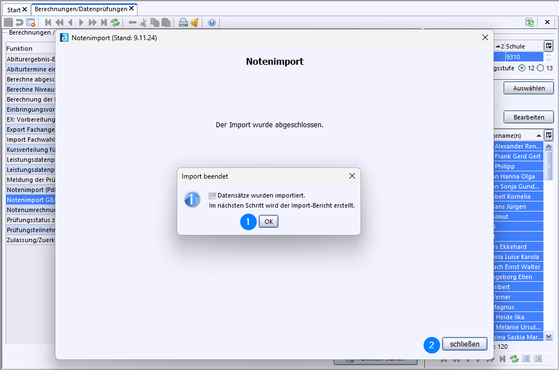
Task: Jump to last record in top toolbar
Action: pyautogui.click(x=104, y=22)
